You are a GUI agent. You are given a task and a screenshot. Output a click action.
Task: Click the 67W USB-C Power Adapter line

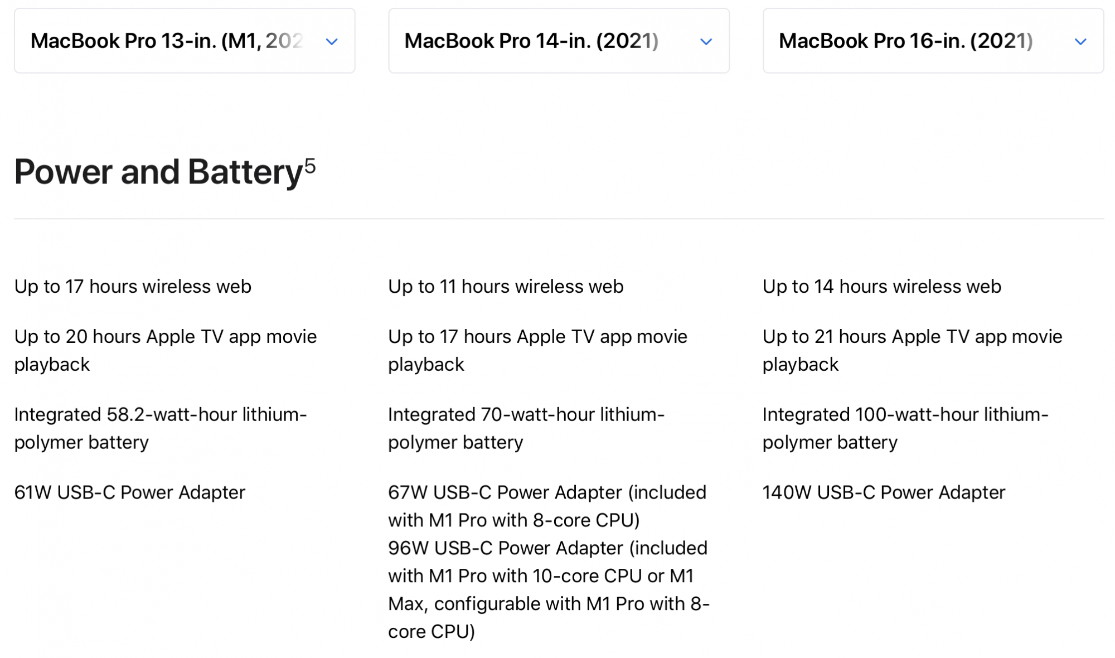pos(547,506)
